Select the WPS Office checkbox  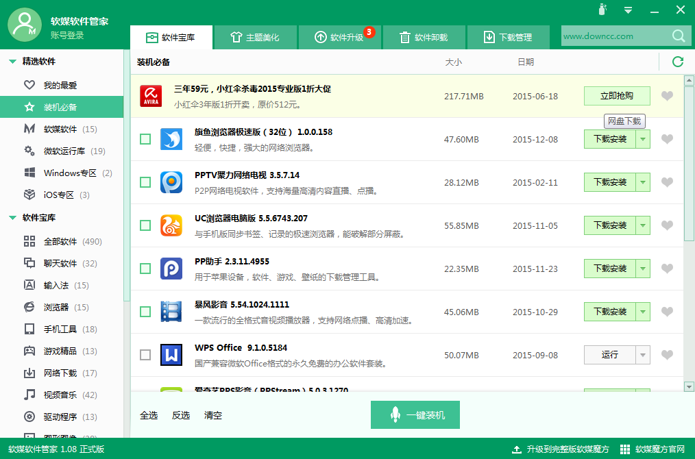145,355
